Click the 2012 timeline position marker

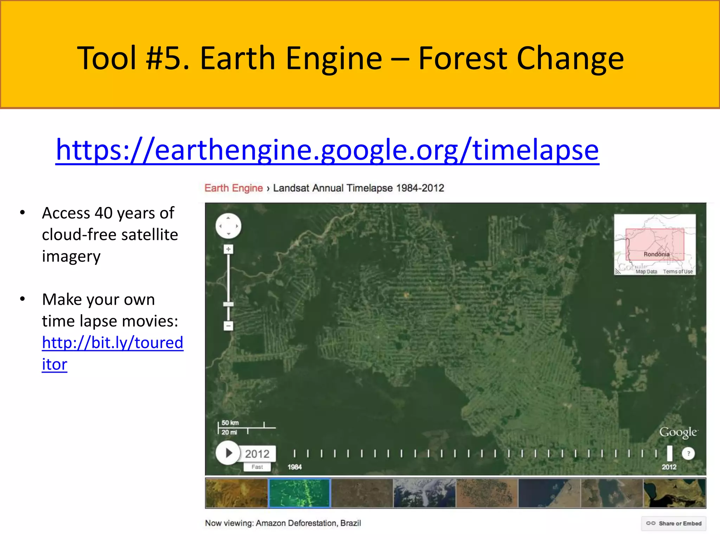670,453
